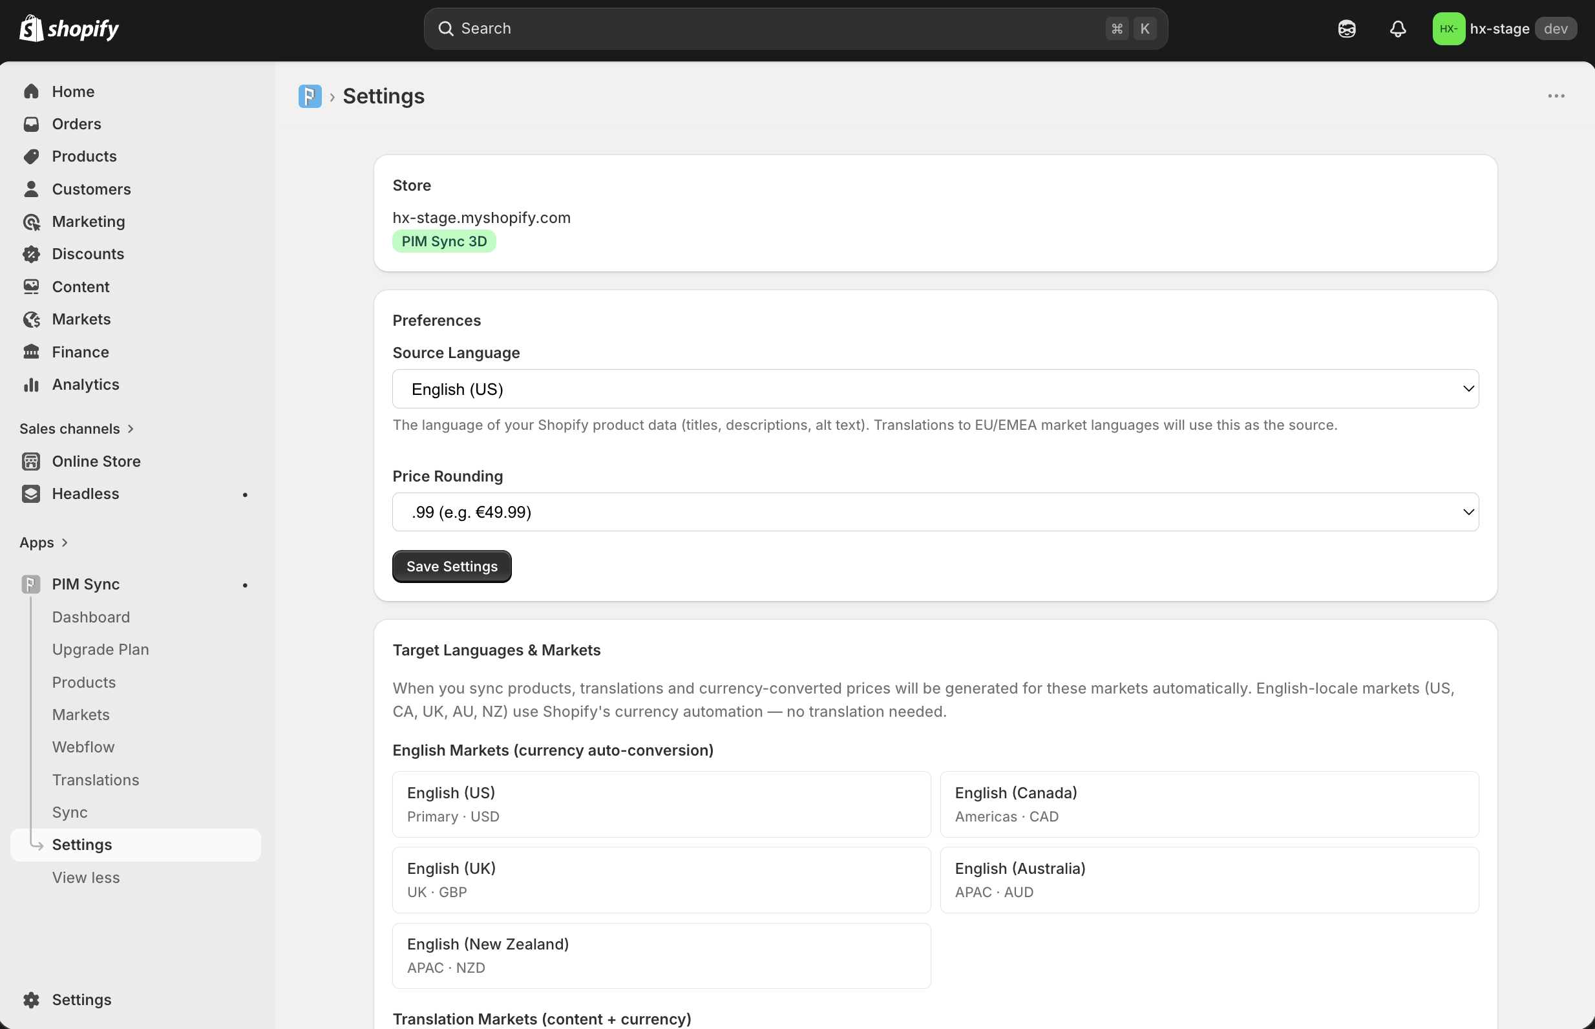Click the search magnifier icon
This screenshot has width=1595, height=1029.
pos(445,28)
